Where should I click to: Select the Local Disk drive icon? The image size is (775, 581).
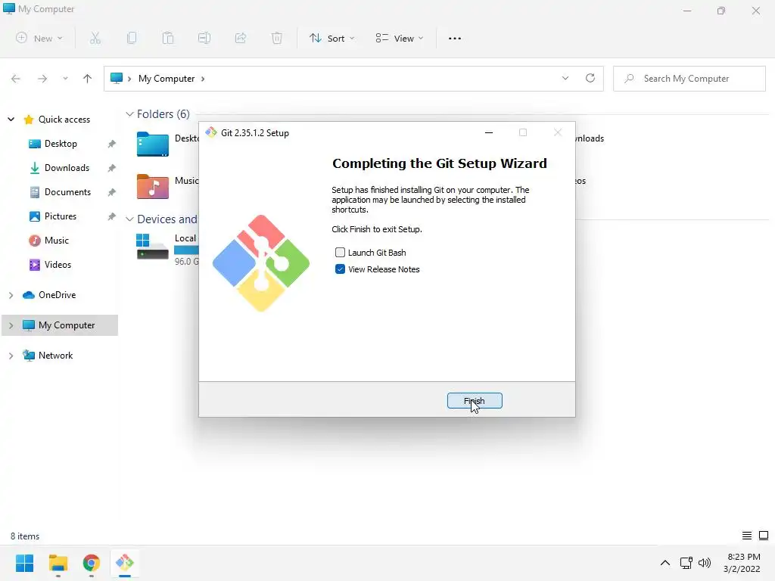click(x=153, y=247)
